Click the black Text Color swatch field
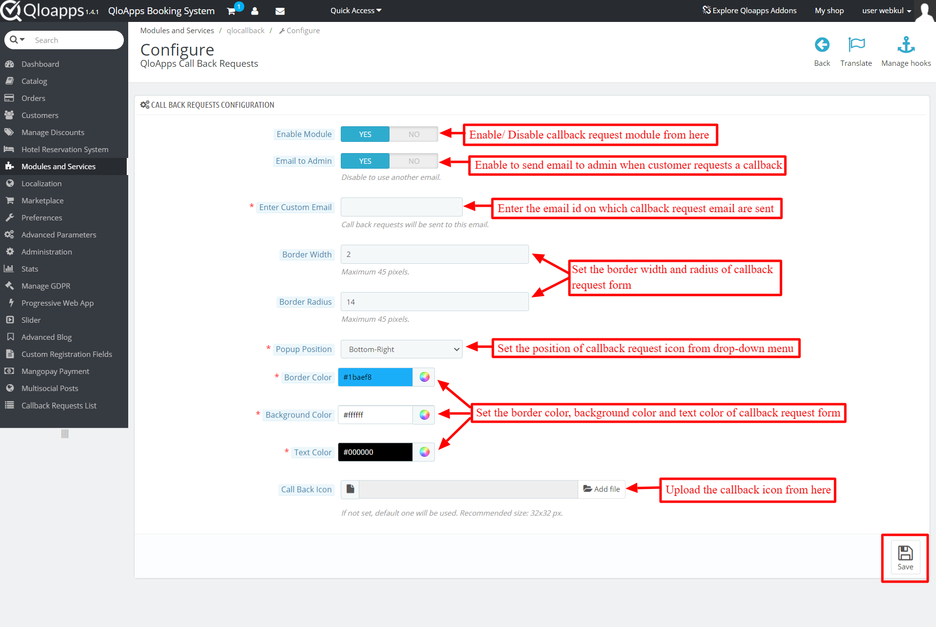The width and height of the screenshot is (936, 627). pos(375,452)
